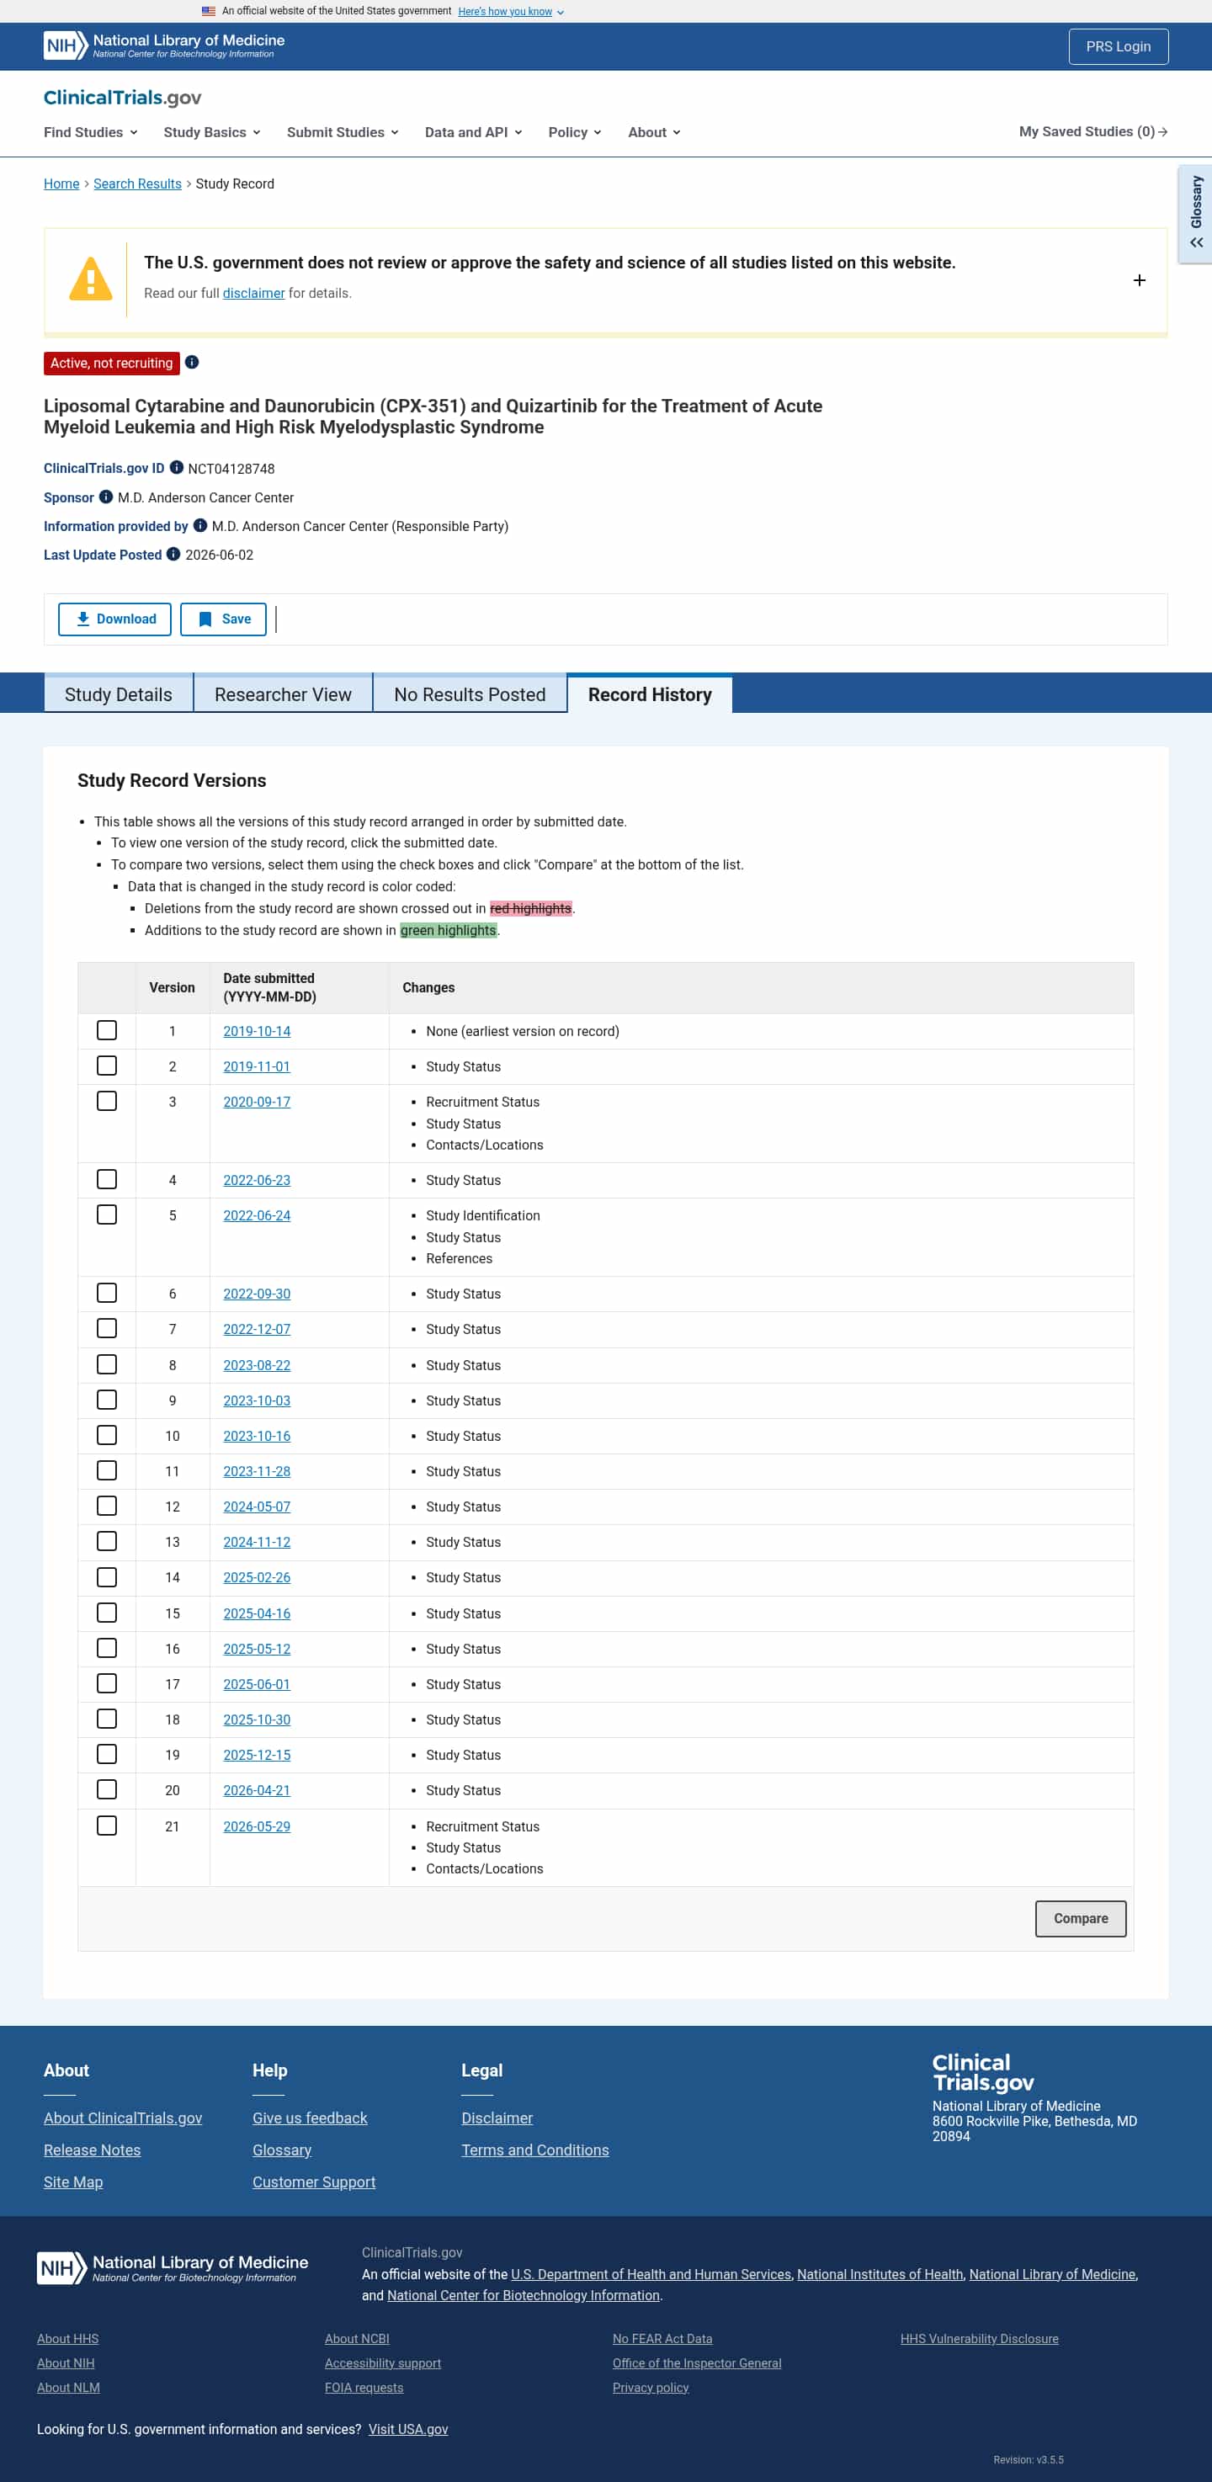
Task: Expand the Find Studies menu
Action: pos(91,132)
